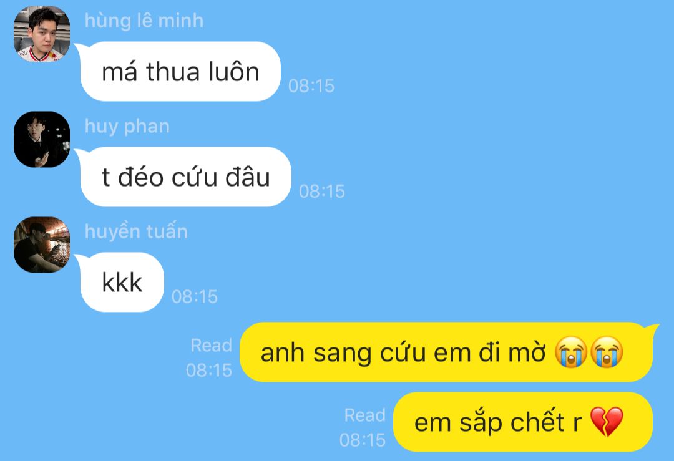The width and height of the screenshot is (674, 461).
Task: Tap the 08:15 timestamp after 'má thua luôn'
Action: tap(311, 86)
